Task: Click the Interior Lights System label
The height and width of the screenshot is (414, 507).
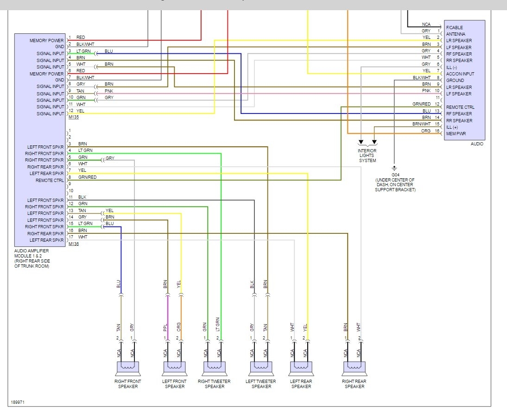Action: (x=368, y=156)
